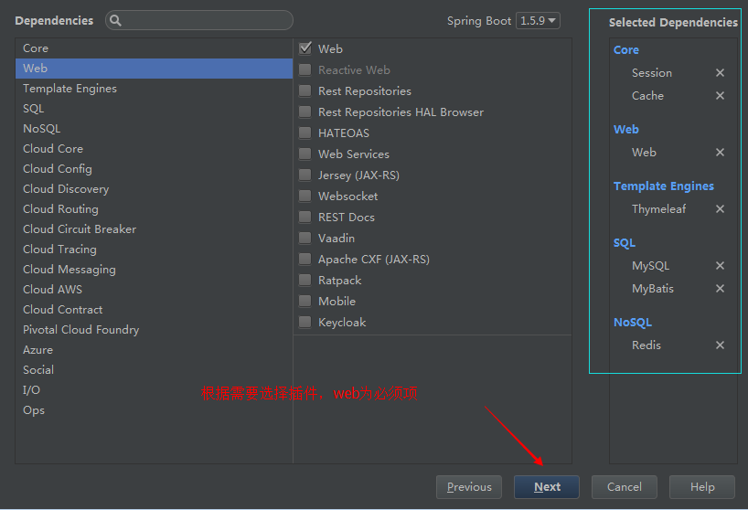Open the Cloud Config category
This screenshot has width=748, height=510.
click(154, 169)
